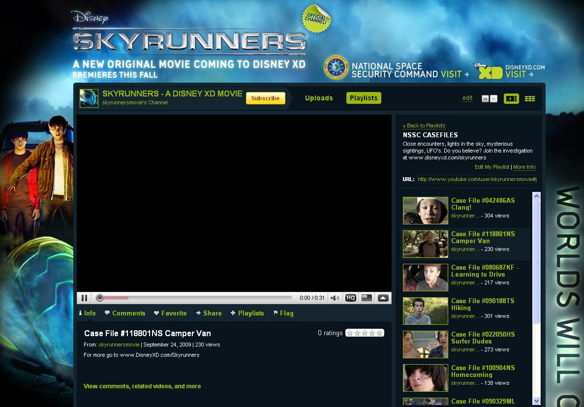
Task: Click the video progress seek bar
Action: tap(194, 298)
